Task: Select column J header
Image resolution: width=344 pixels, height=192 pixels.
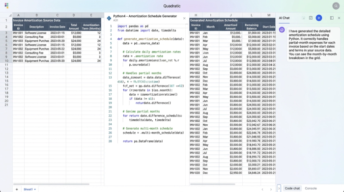Action: click(230, 15)
